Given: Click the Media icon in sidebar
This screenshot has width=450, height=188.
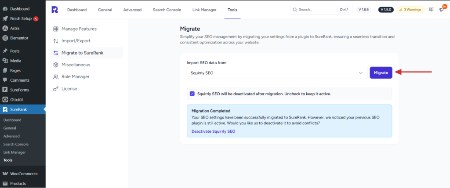Looking at the screenshot, I should pos(5,61).
